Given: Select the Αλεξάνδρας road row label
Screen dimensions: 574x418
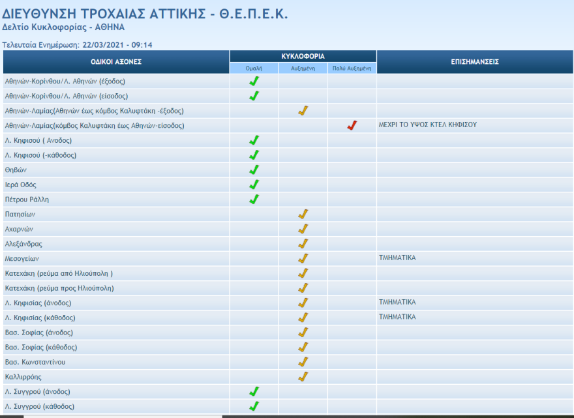Looking at the screenshot, I should pyautogui.click(x=23, y=244).
